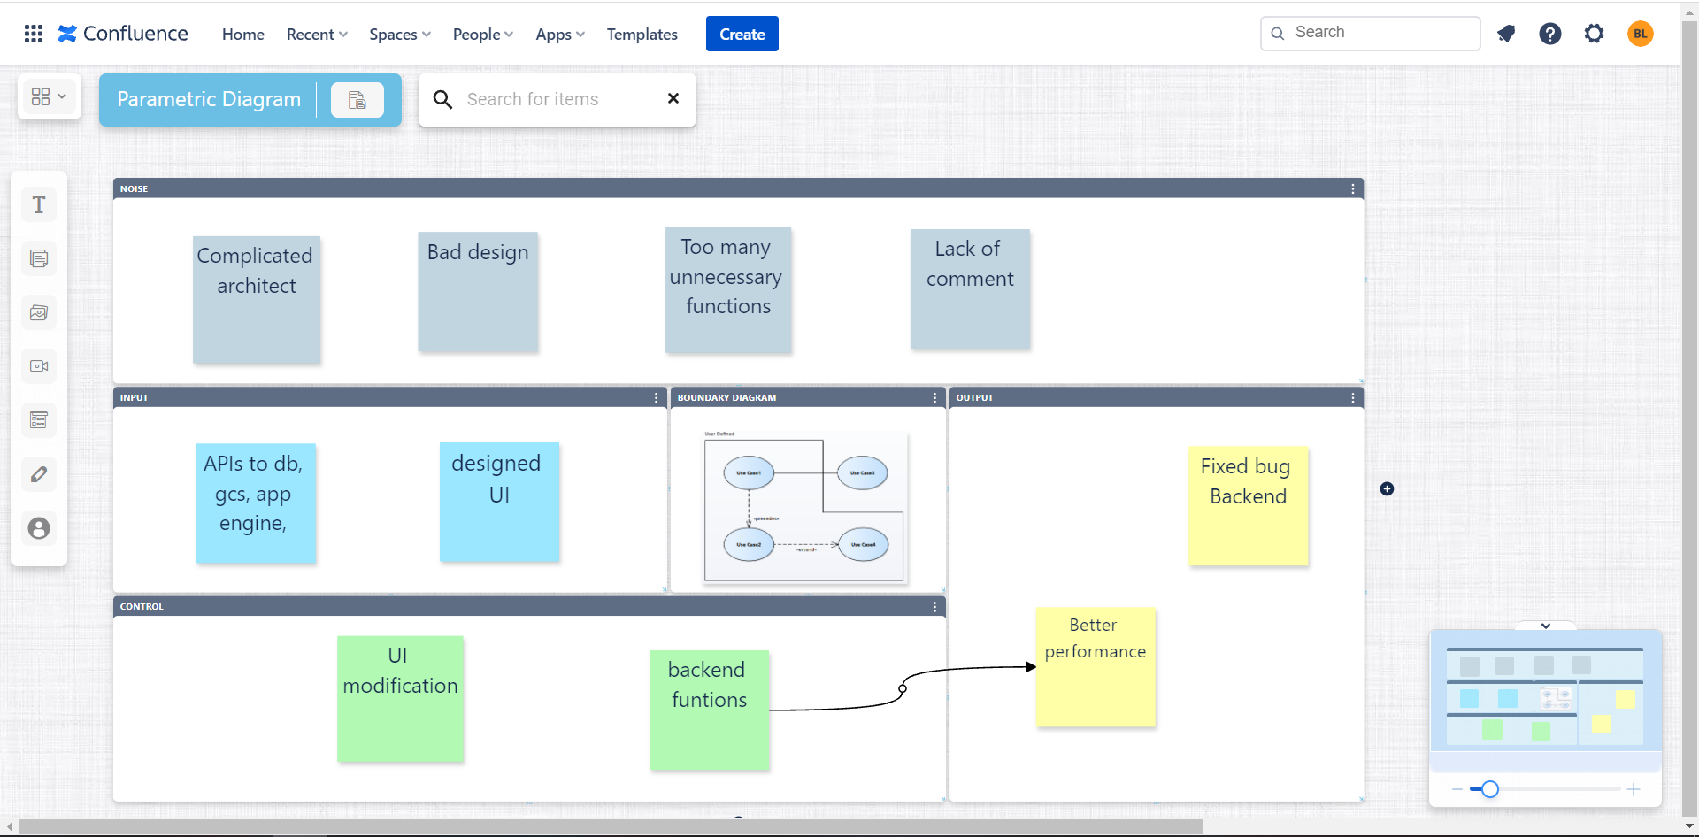1699x837 pixels.
Task: Click the INPUT section header
Action: coord(389,398)
